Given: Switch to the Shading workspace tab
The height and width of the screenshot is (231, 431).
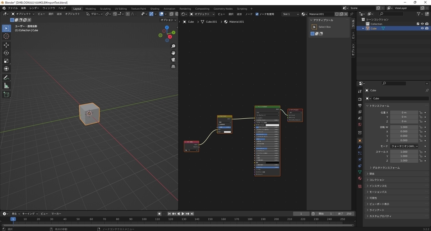Looking at the screenshot, I should pyautogui.click(x=155, y=9).
